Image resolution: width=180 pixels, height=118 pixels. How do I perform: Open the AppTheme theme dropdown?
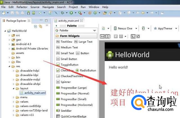point(176,28)
